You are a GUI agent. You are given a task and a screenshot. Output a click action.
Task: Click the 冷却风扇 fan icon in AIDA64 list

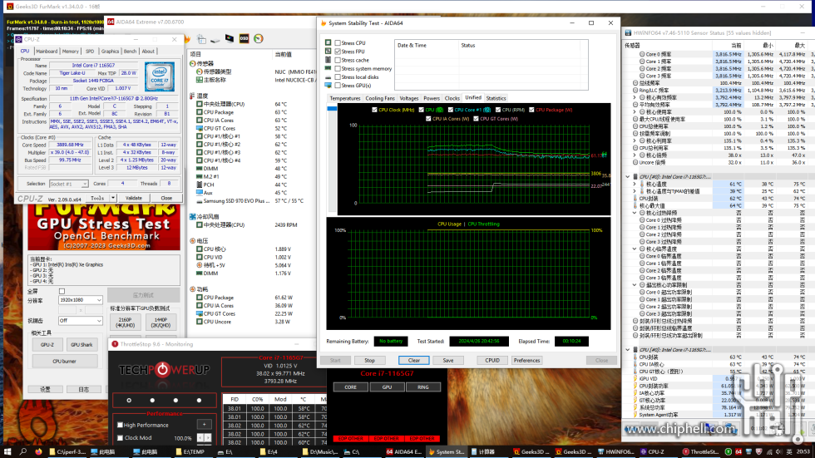pyautogui.click(x=193, y=217)
